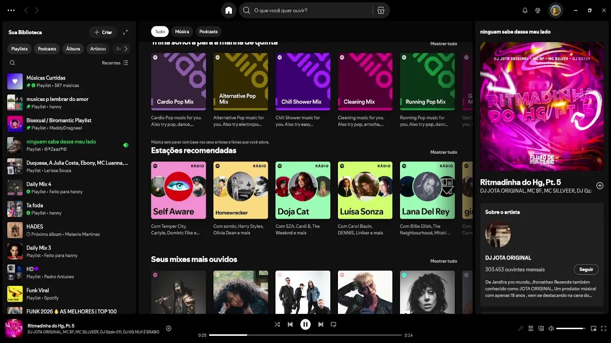Open the friend activity icon
Viewport: 611px width, 343px height.
[538, 10]
